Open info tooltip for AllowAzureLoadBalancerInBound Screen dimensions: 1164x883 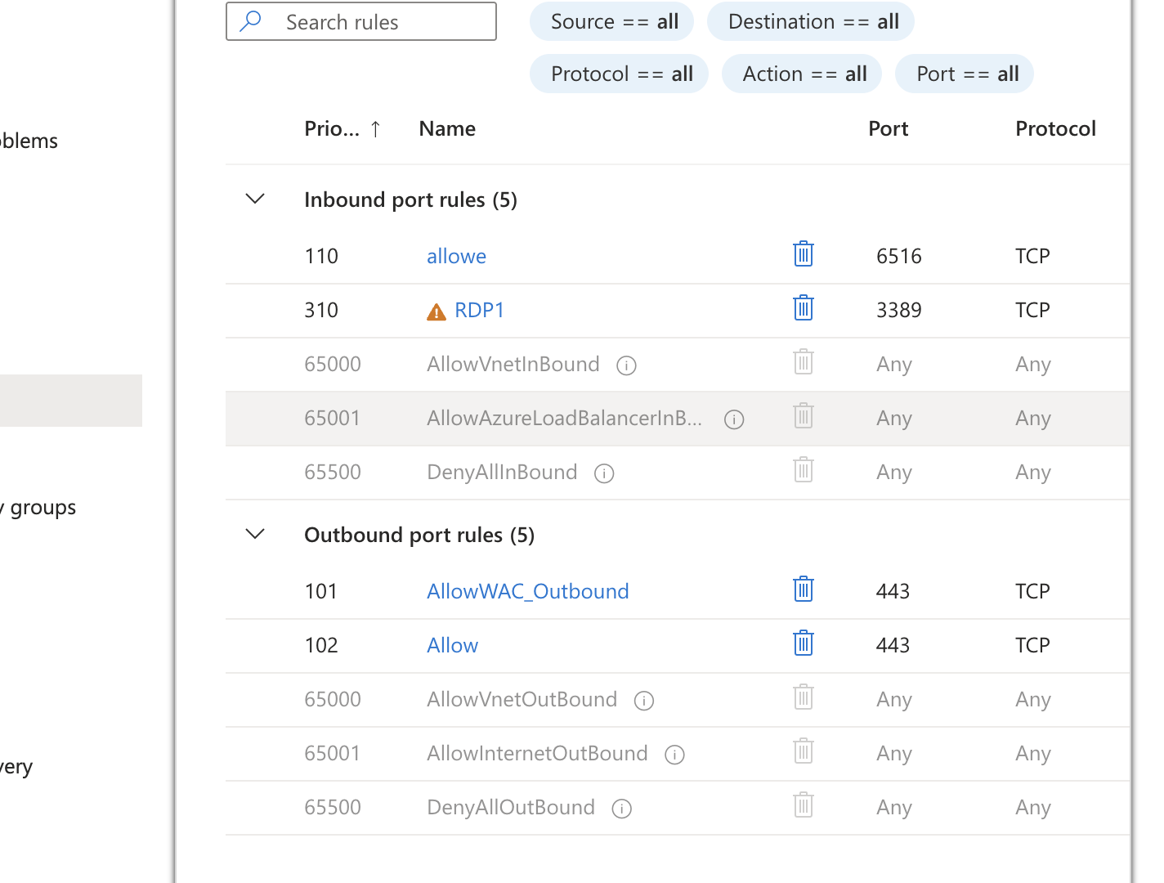click(734, 419)
